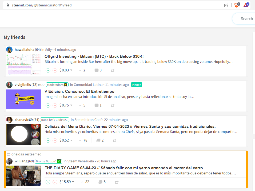Click the browser share page icon
This screenshot has height=191, width=255.
tap(226, 5)
